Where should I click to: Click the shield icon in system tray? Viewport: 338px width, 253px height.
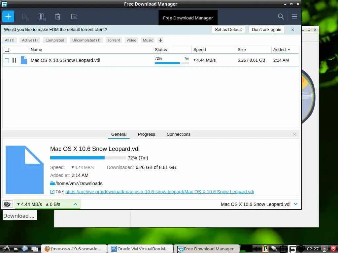[301, 249]
